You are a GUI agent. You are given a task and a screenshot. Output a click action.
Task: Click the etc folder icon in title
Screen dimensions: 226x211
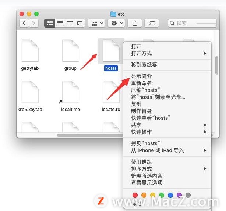pos(113,14)
